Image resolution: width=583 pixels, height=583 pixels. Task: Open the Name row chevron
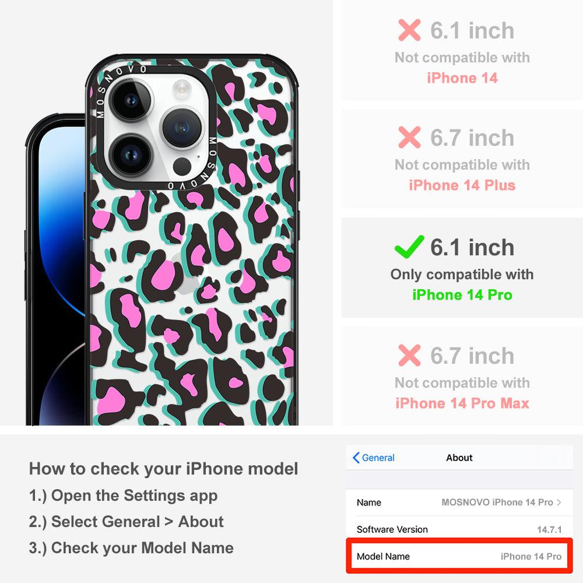click(559, 503)
